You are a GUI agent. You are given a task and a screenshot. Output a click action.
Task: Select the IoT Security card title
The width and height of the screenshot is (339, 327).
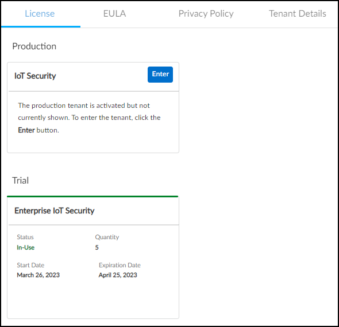pyautogui.click(x=35, y=76)
